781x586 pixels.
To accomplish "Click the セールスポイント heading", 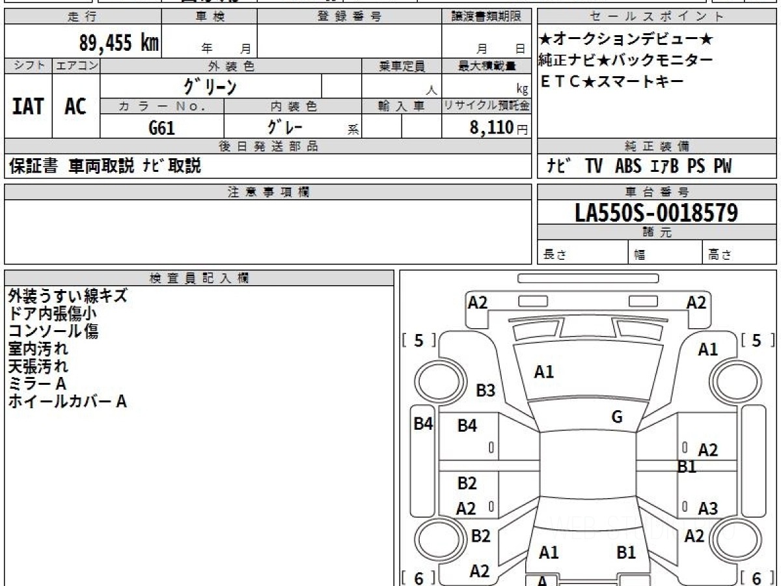I will (657, 17).
